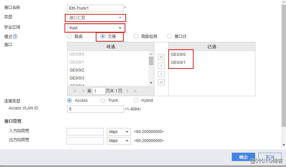Click the 取消 button
This screenshot has width=286, height=167.
tap(270, 157)
